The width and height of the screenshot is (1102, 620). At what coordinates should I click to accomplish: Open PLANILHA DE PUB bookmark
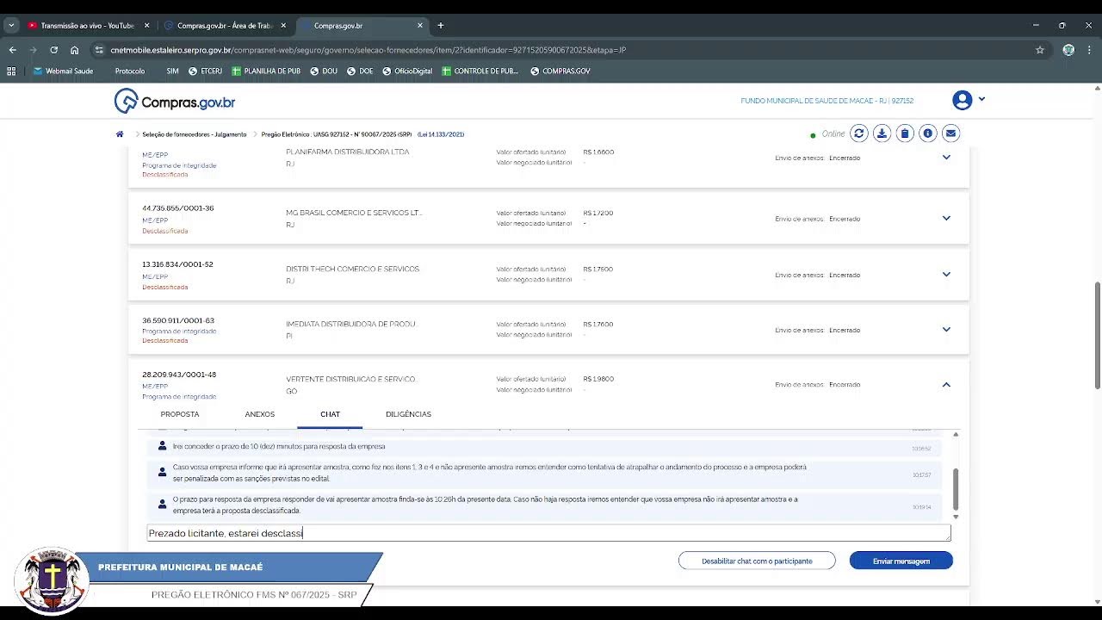click(x=265, y=71)
